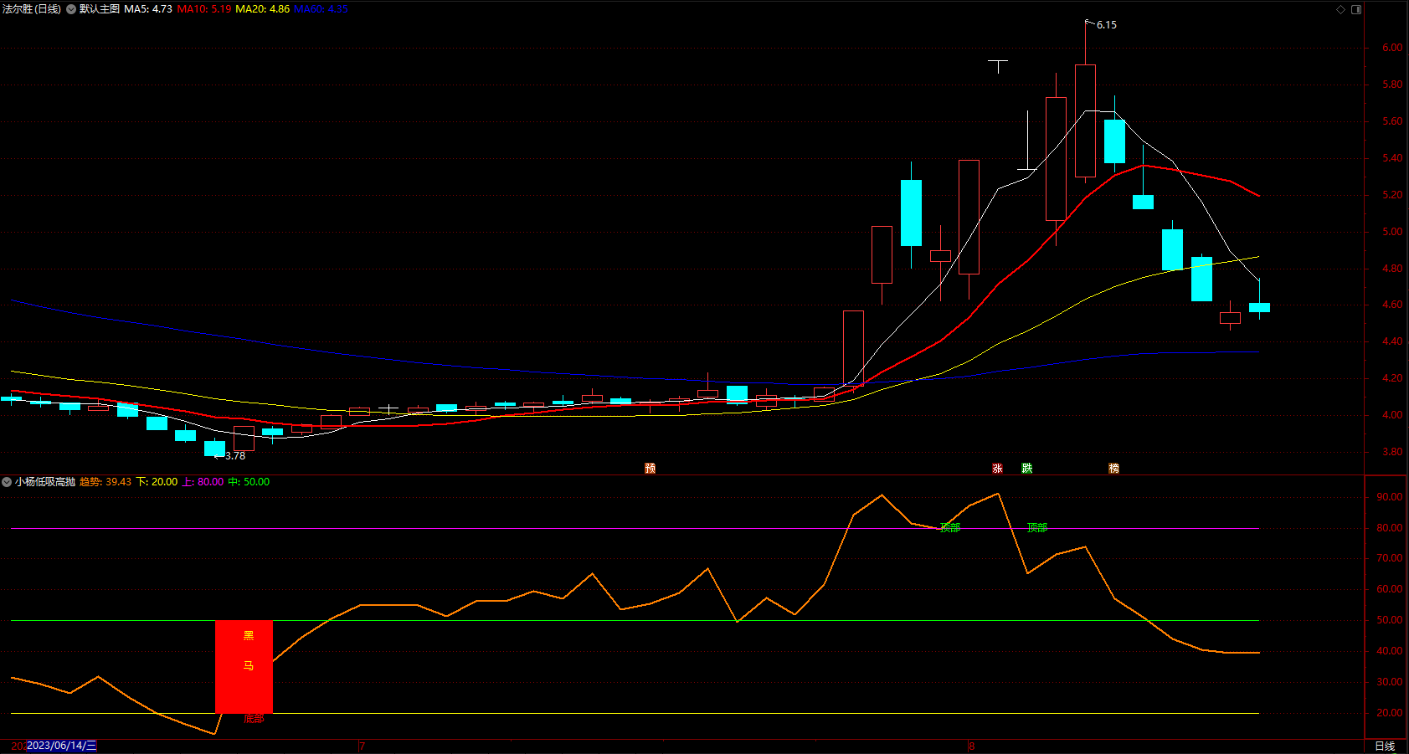
Task: Click the red 涨 event marker
Action: [997, 469]
